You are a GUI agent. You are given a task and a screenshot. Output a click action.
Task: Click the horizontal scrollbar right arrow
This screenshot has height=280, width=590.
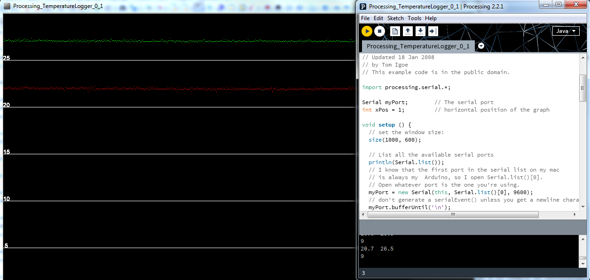pos(574,214)
